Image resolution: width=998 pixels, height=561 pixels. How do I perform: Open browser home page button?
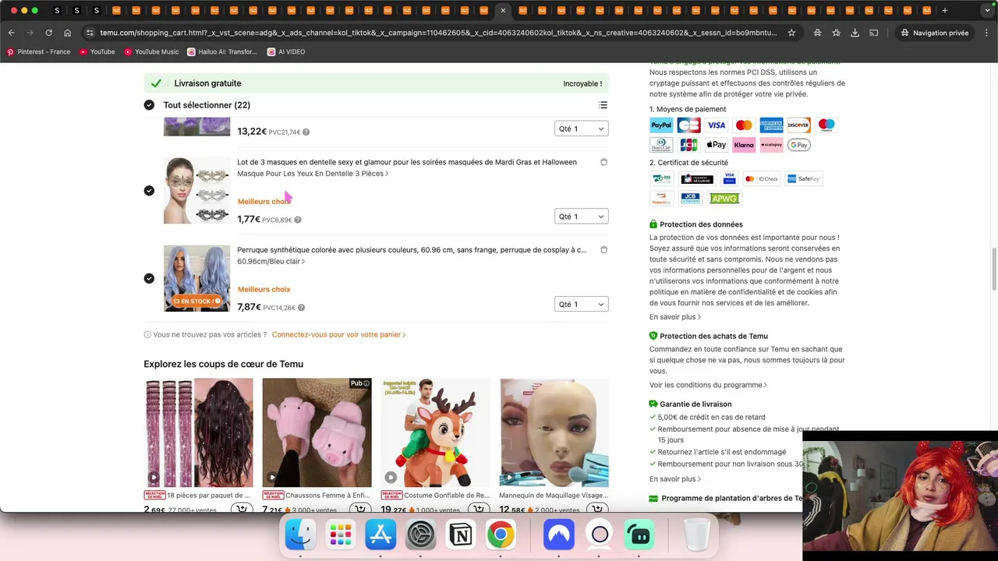tap(67, 33)
